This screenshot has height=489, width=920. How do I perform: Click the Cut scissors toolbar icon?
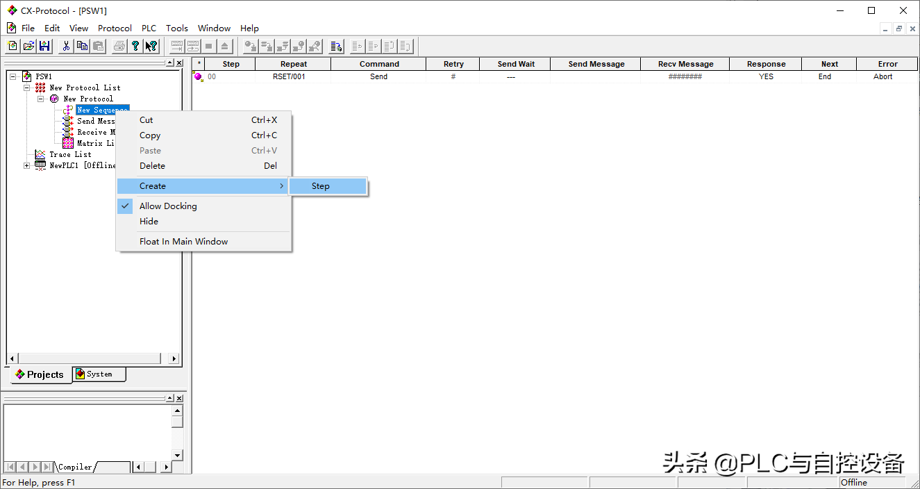click(66, 47)
